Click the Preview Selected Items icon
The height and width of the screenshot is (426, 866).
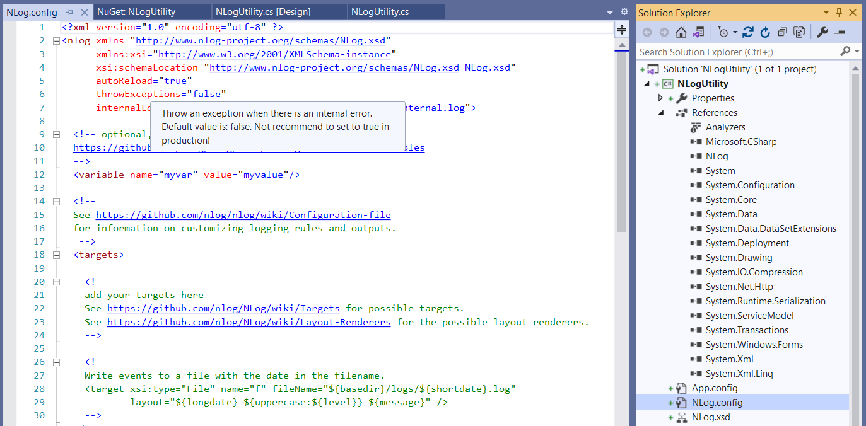(840, 32)
